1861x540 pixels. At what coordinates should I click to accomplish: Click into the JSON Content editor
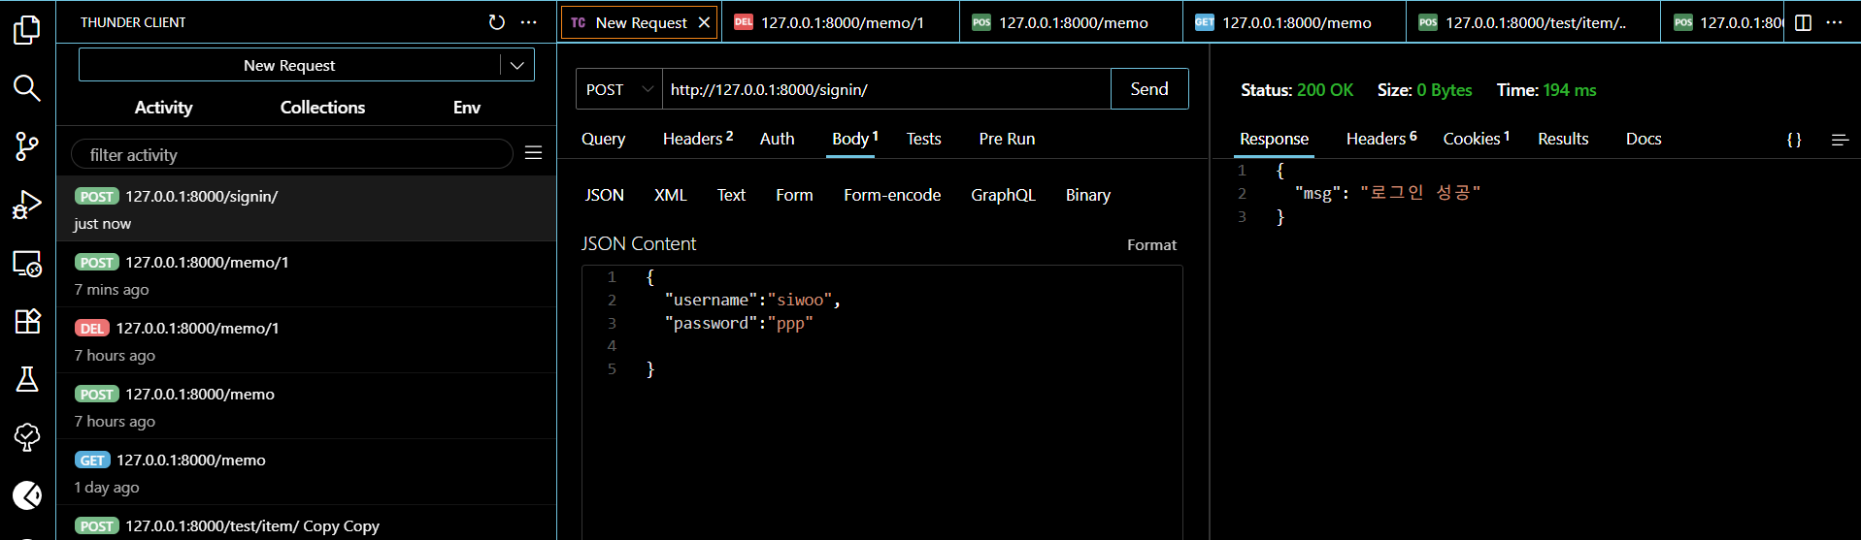(881, 402)
